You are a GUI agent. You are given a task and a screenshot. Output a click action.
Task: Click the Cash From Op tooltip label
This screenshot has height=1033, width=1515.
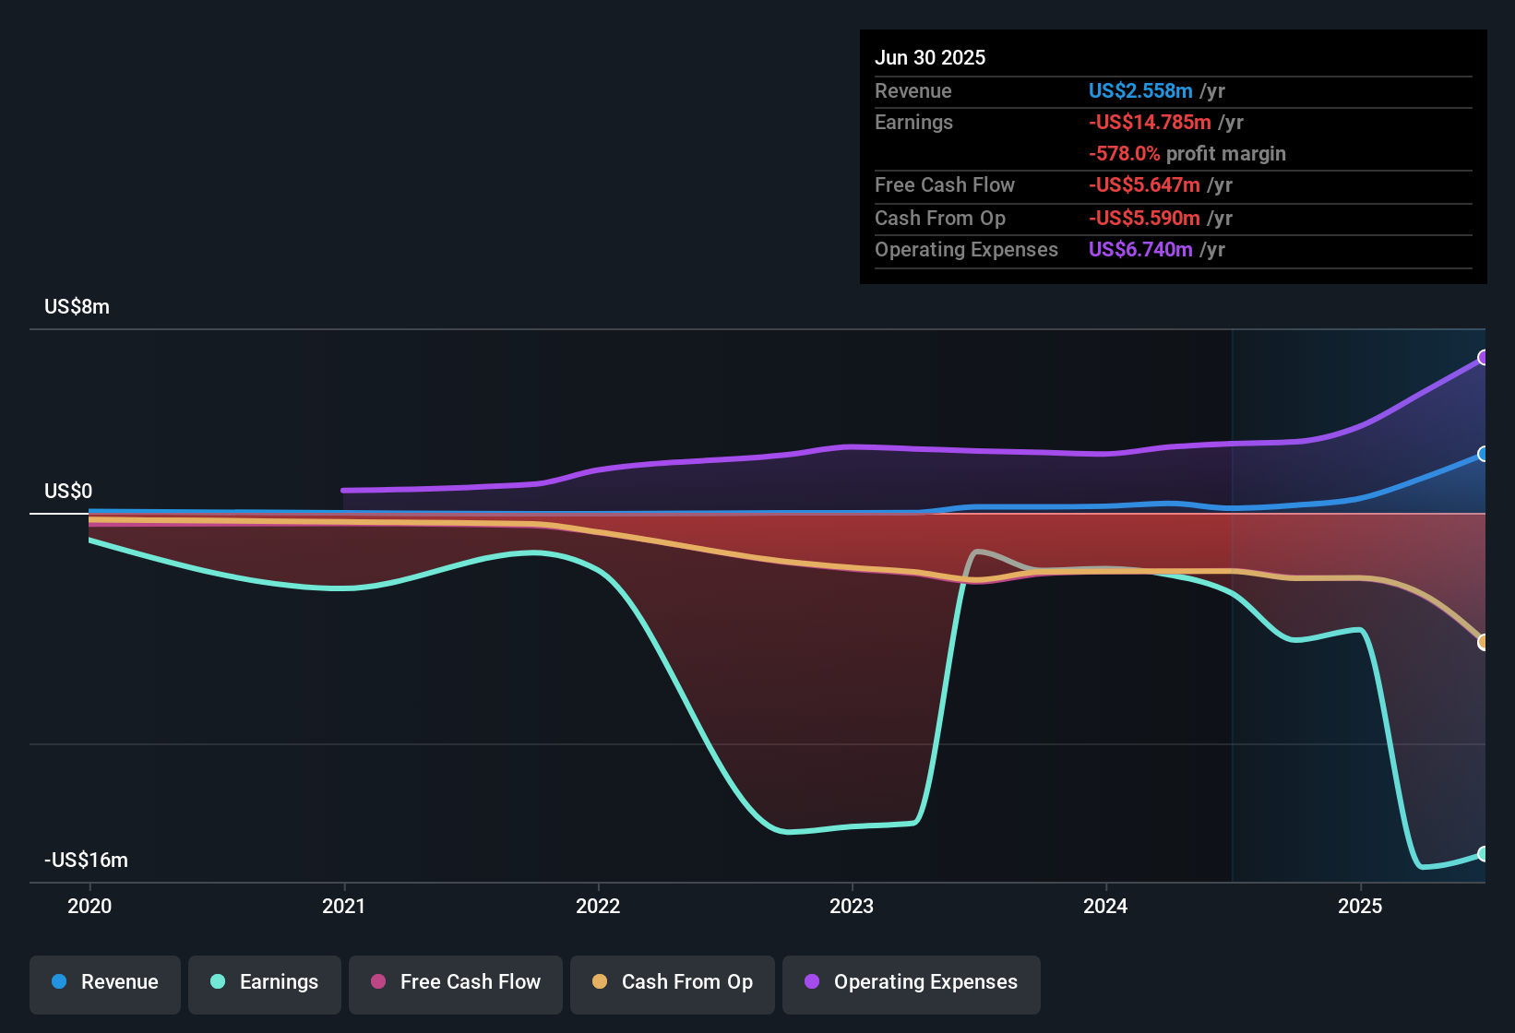[x=940, y=219]
